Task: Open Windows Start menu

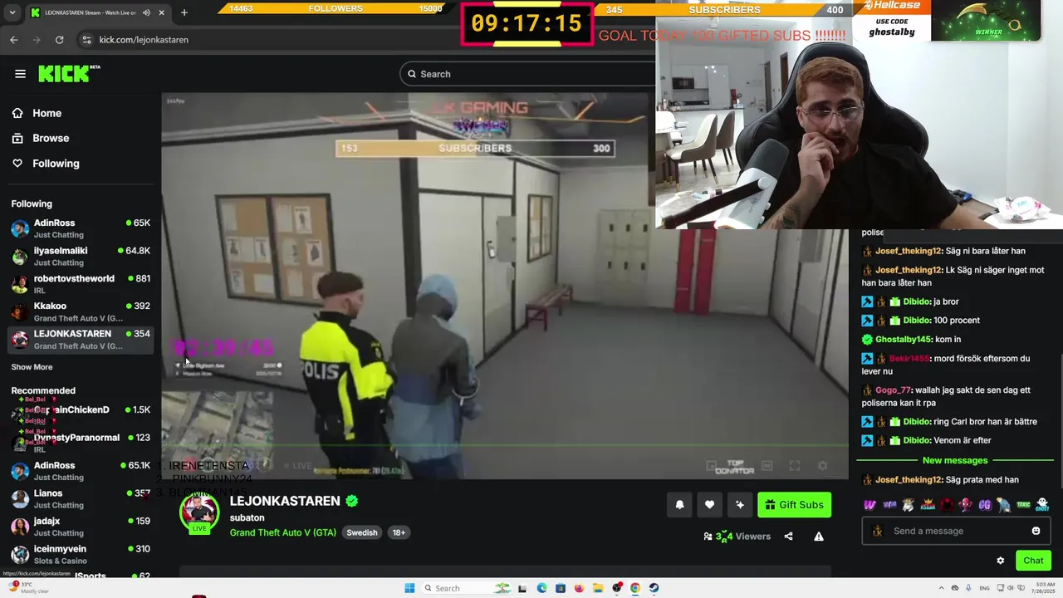Action: 409,588
